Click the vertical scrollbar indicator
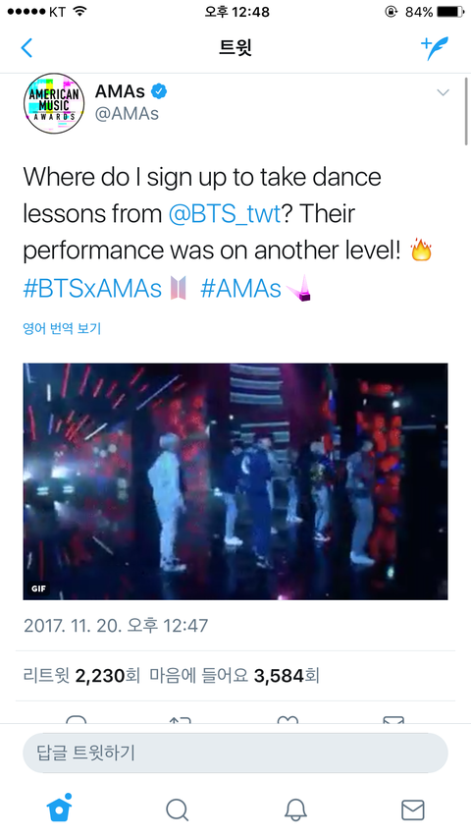The height and width of the screenshot is (838, 471). click(x=466, y=111)
